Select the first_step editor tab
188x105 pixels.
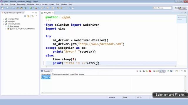(47, 13)
